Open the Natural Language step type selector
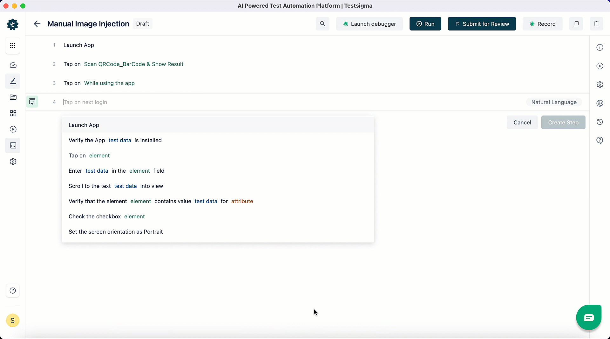Image resolution: width=610 pixels, height=339 pixels. tap(554, 102)
